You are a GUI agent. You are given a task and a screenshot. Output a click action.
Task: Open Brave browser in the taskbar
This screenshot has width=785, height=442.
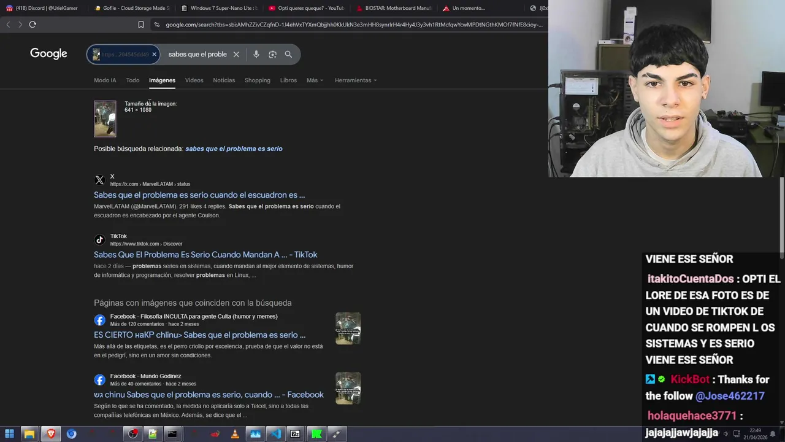(50, 434)
